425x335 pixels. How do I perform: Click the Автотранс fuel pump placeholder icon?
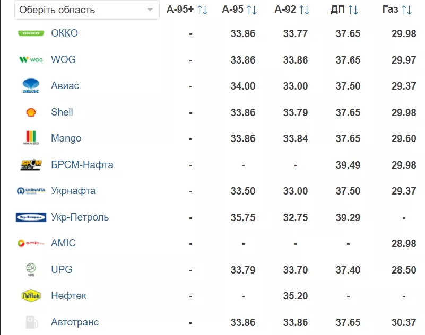(31, 322)
